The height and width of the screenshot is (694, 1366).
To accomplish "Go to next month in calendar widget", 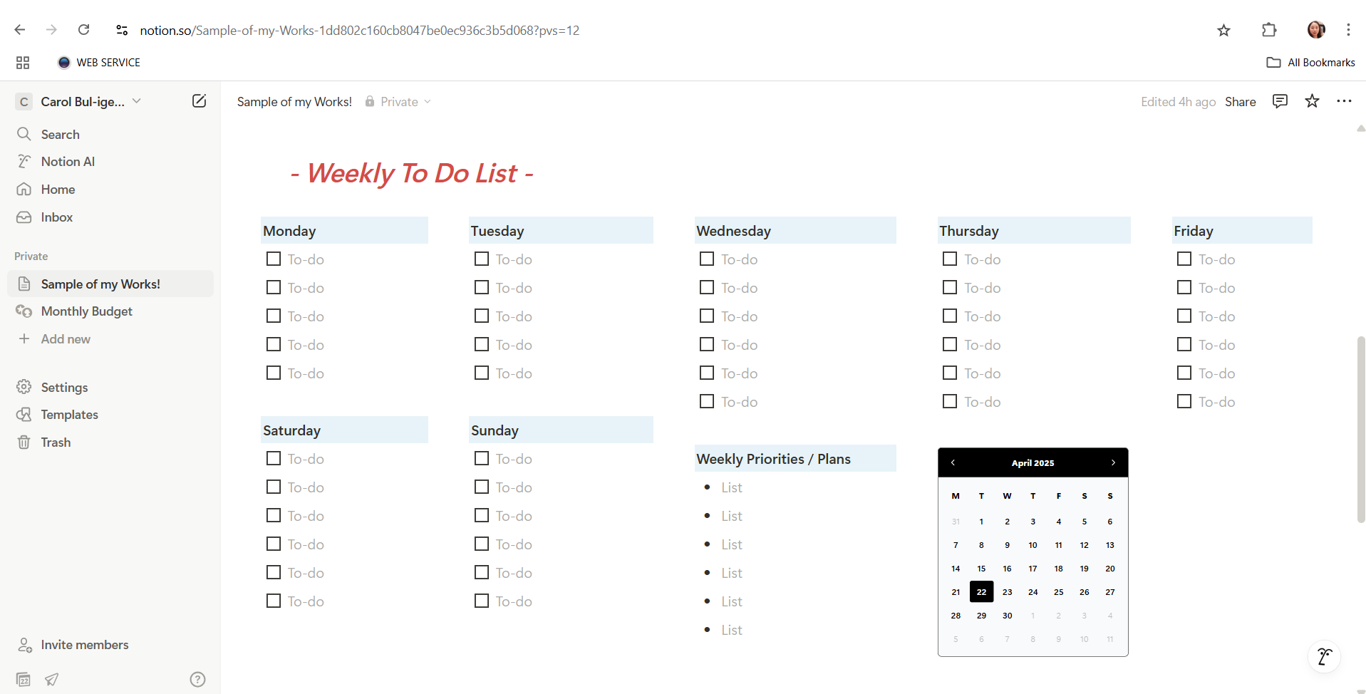I will tap(1113, 462).
